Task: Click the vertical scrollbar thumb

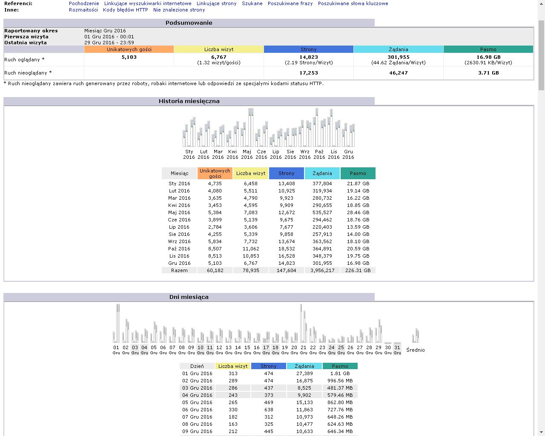Action: [x=541, y=55]
